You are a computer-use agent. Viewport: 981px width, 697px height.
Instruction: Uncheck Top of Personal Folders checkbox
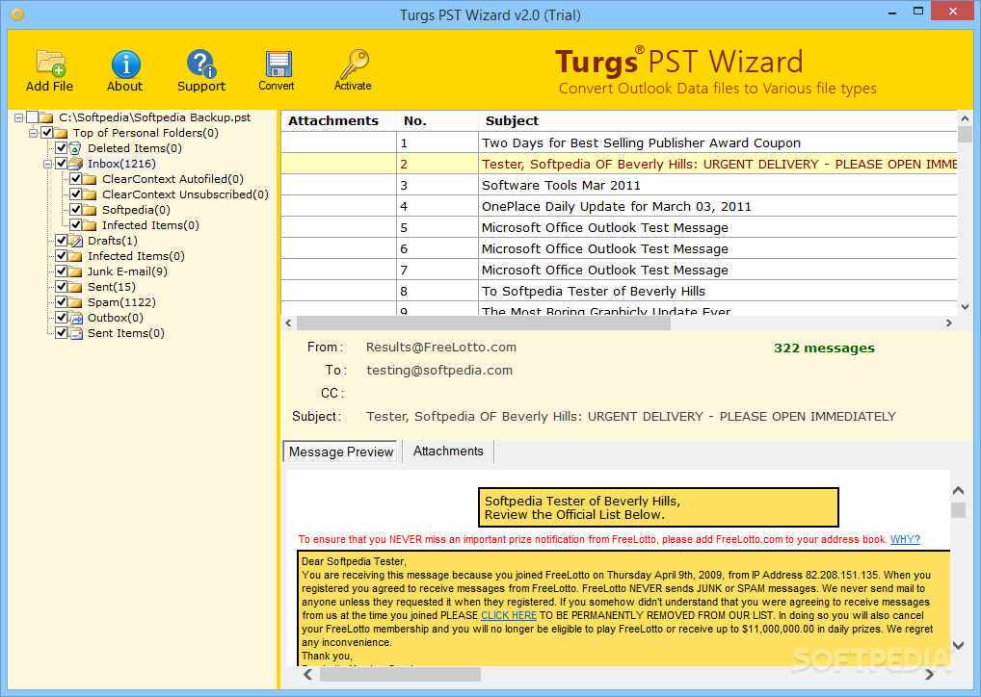click(47, 133)
